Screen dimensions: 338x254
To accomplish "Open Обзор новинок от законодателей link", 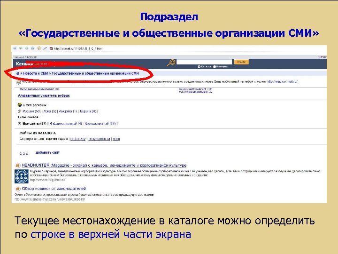I will click(54, 189).
